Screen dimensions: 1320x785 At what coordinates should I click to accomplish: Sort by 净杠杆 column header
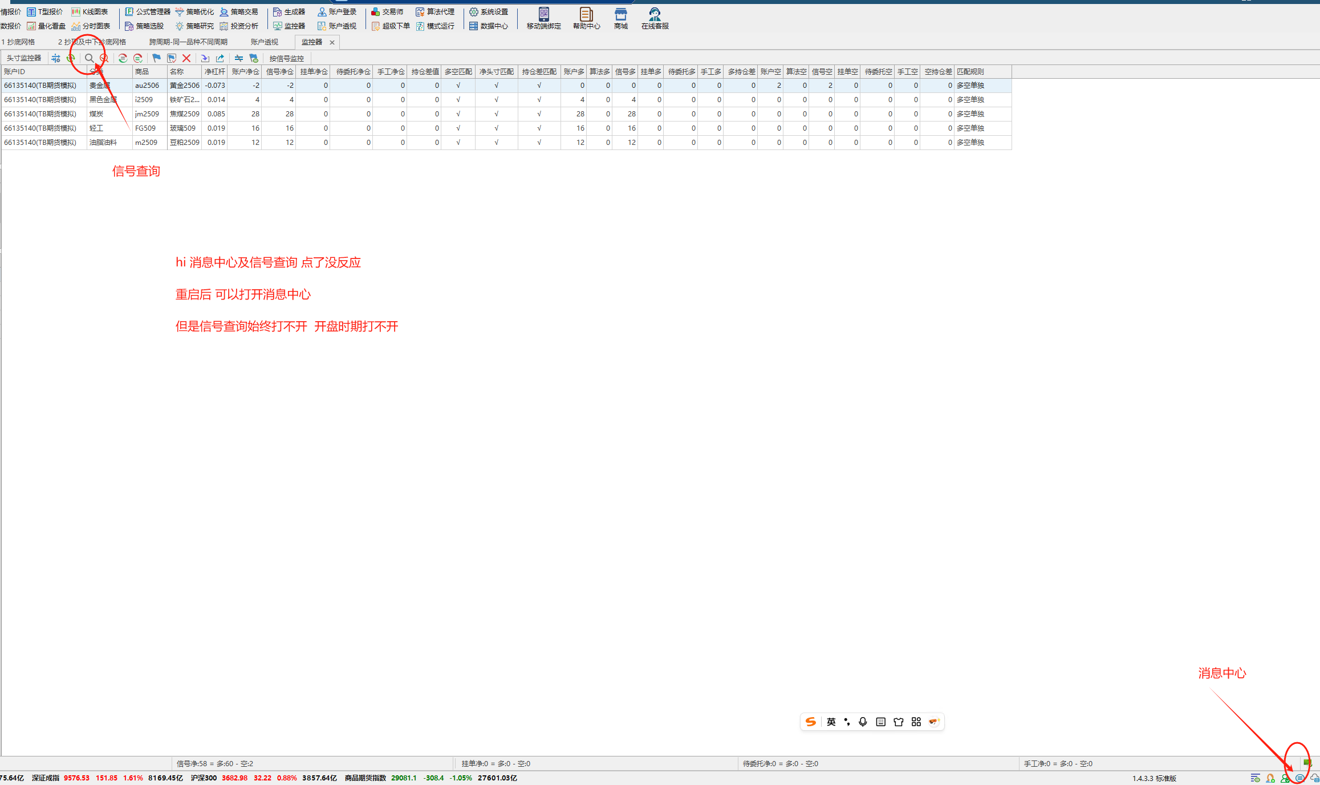coord(214,71)
